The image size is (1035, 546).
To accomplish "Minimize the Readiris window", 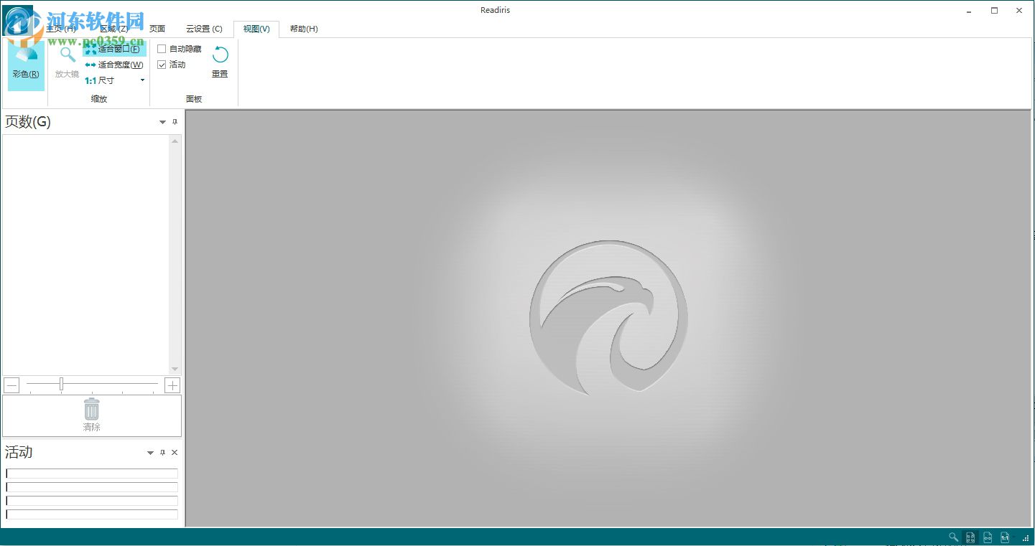I will [x=969, y=11].
